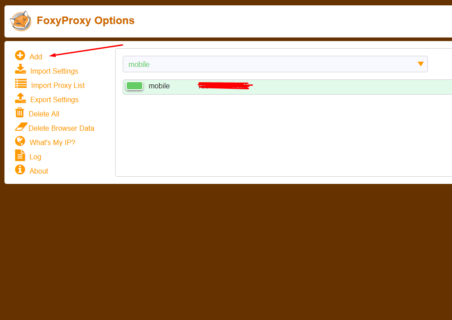Click the orange dropdown arrow
452x320 pixels.
pos(421,64)
